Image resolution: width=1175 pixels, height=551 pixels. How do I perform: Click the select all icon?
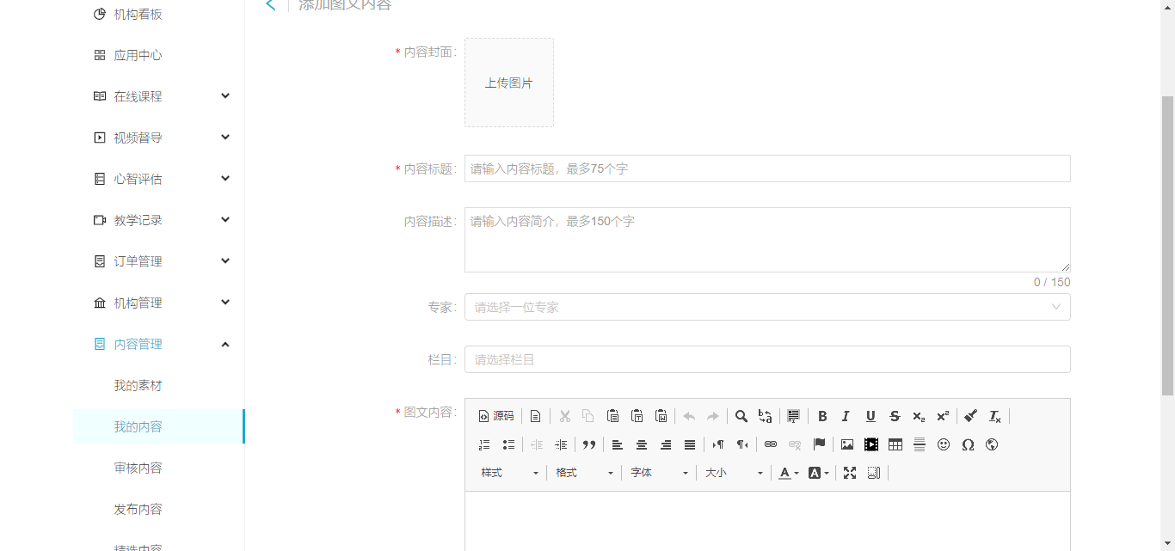coord(793,416)
